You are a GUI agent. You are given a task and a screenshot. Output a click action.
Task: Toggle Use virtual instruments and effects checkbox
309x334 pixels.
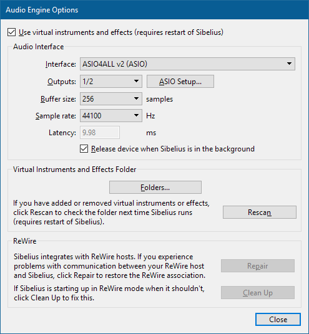[11, 32]
